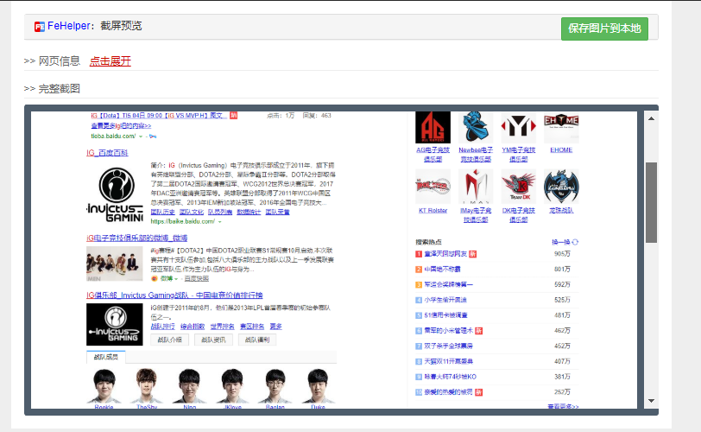Open IG俱乐部_Invictus Gaming战队 result link
Image resolution: width=701 pixels, height=432 pixels.
[174, 295]
